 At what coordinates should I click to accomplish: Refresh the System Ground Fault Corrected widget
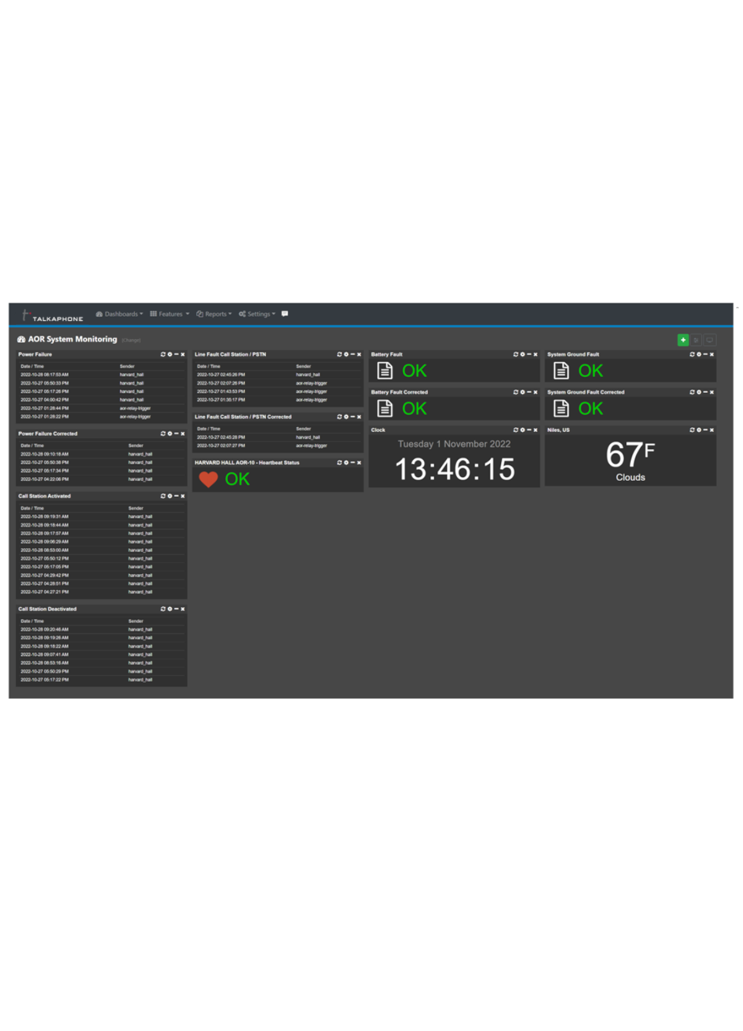click(692, 392)
